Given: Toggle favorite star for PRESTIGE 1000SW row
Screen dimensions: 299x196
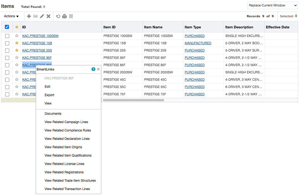Looking at the screenshot, I should pyautogui.click(x=17, y=36).
